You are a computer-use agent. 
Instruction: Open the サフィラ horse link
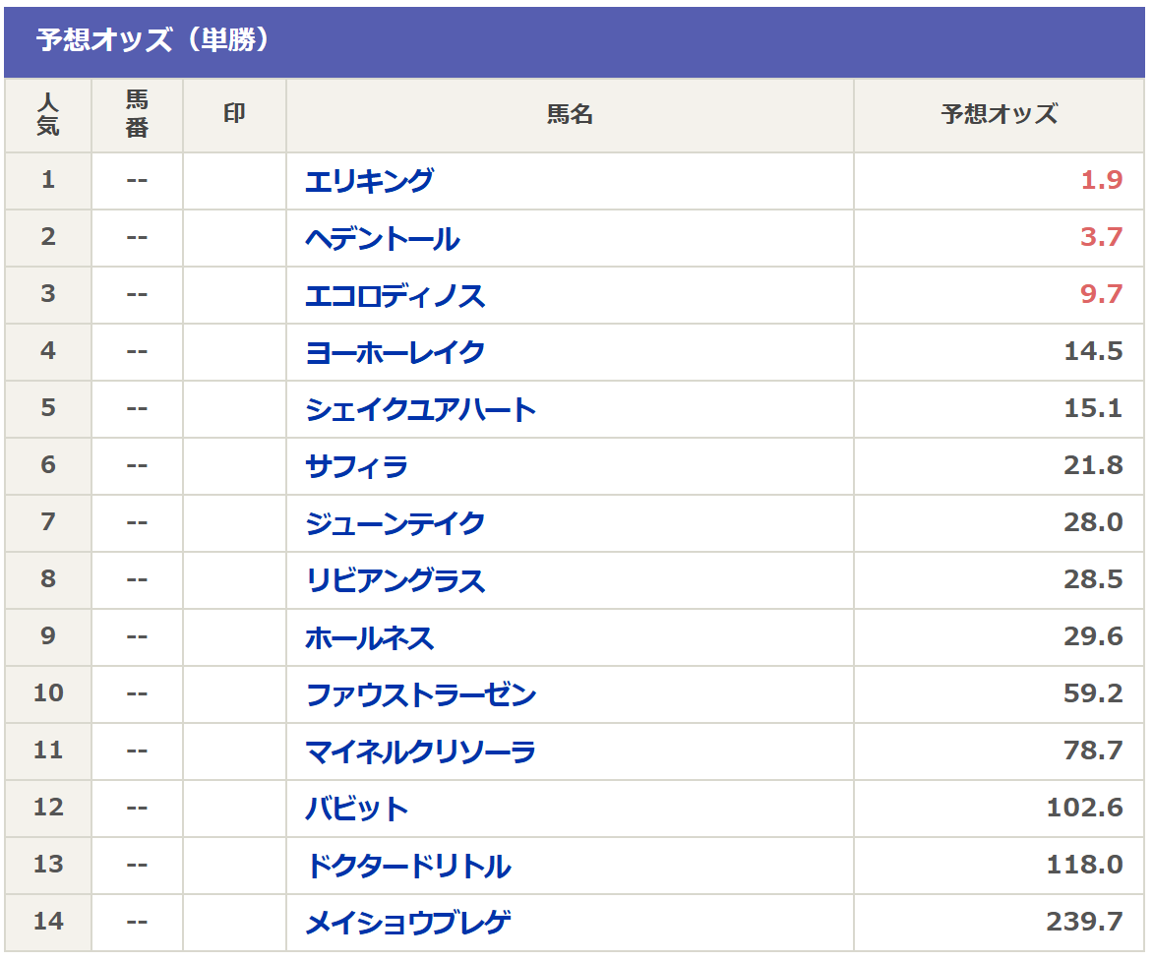click(356, 466)
